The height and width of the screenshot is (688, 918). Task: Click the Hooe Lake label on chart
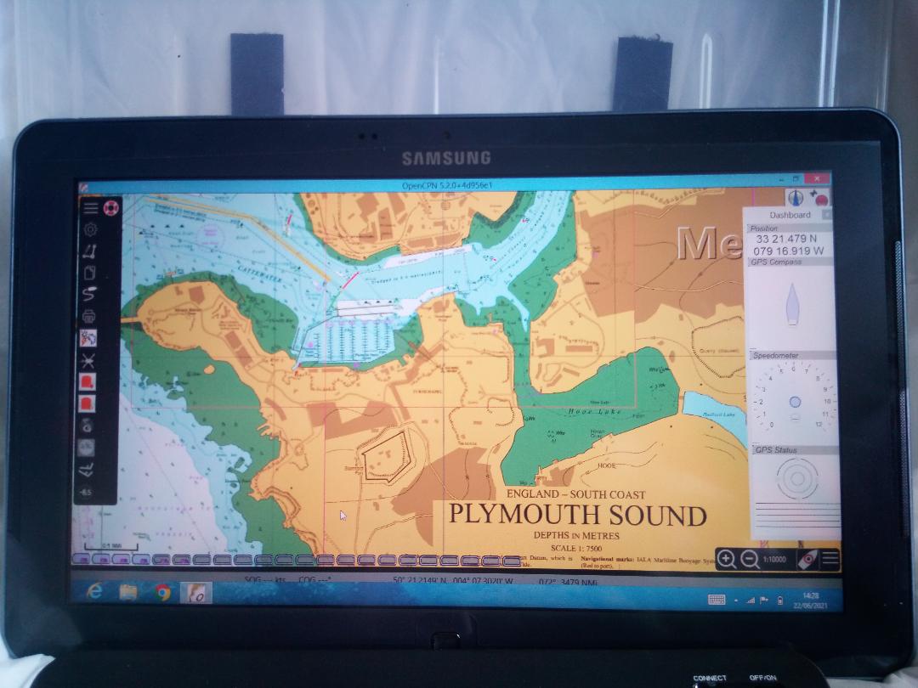pos(595,412)
